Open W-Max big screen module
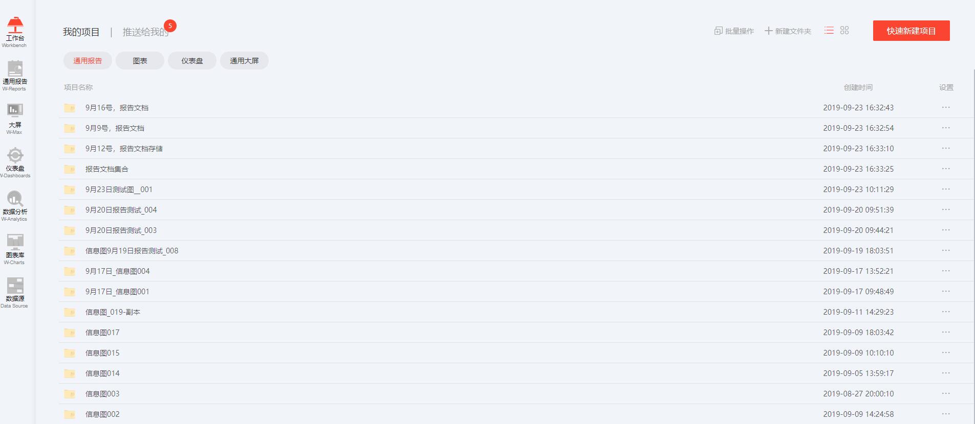Viewport: 975px width, 424px height. point(15,119)
